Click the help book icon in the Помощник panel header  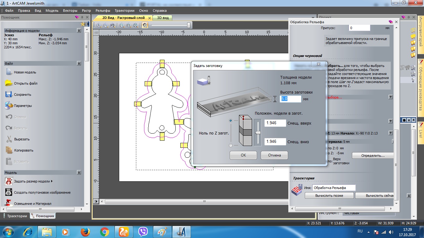tap(77, 17)
